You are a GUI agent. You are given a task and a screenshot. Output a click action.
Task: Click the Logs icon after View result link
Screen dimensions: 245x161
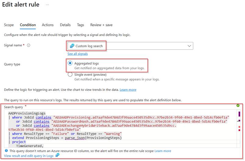pos(57,155)
